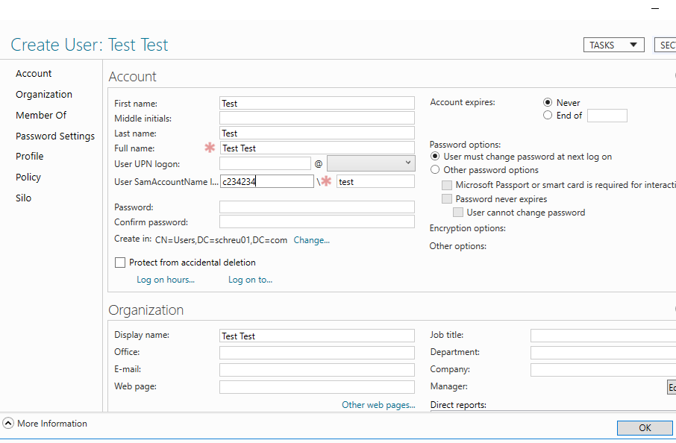This screenshot has height=443, width=676.
Task: Go to the Organization section in sidebar
Action: coord(44,95)
